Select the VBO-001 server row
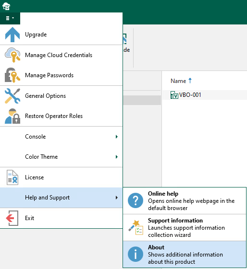 pos(205,95)
